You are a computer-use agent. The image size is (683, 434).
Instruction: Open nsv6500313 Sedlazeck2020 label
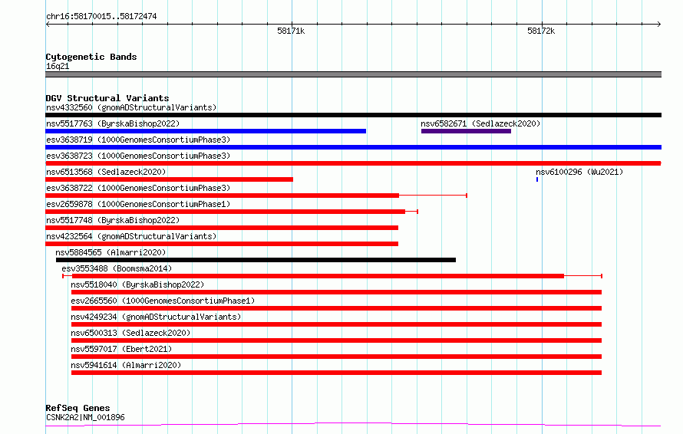pyautogui.click(x=130, y=333)
